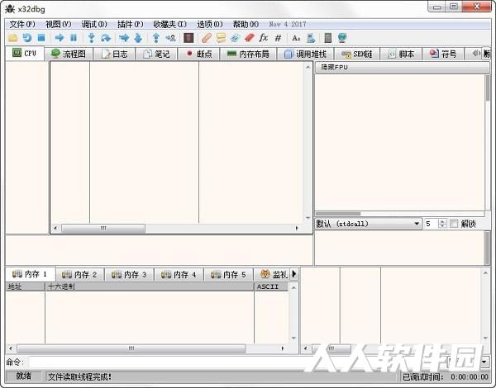The height and width of the screenshot is (388, 496).
Task: Open the 收藏夹(I) menu
Action: [x=169, y=24]
